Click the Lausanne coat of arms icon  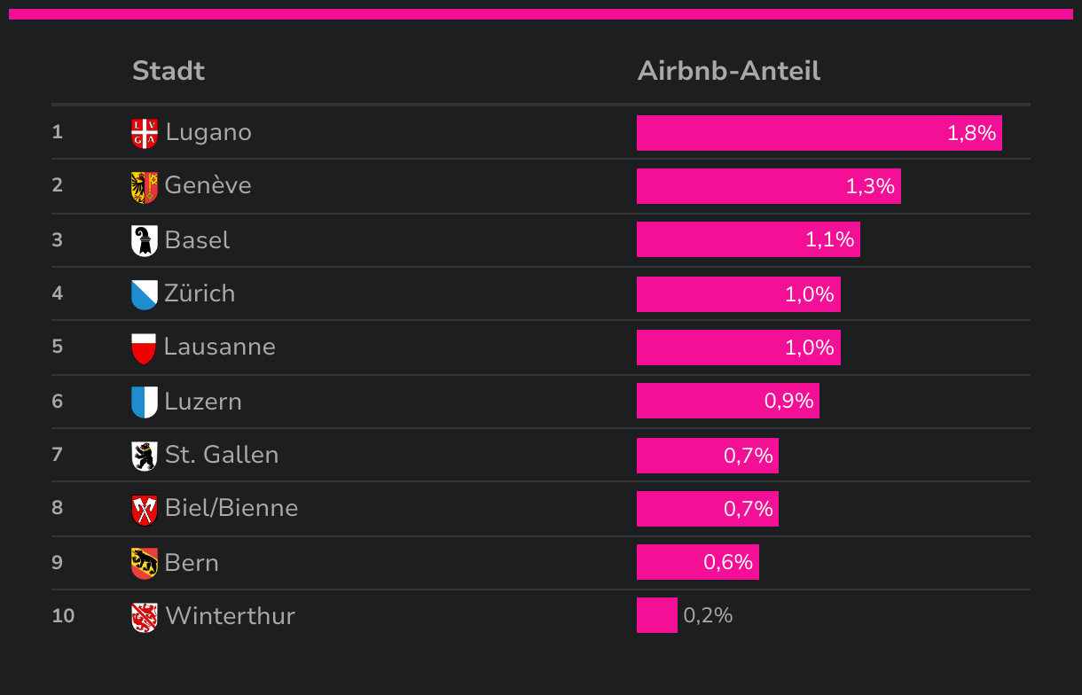point(144,348)
